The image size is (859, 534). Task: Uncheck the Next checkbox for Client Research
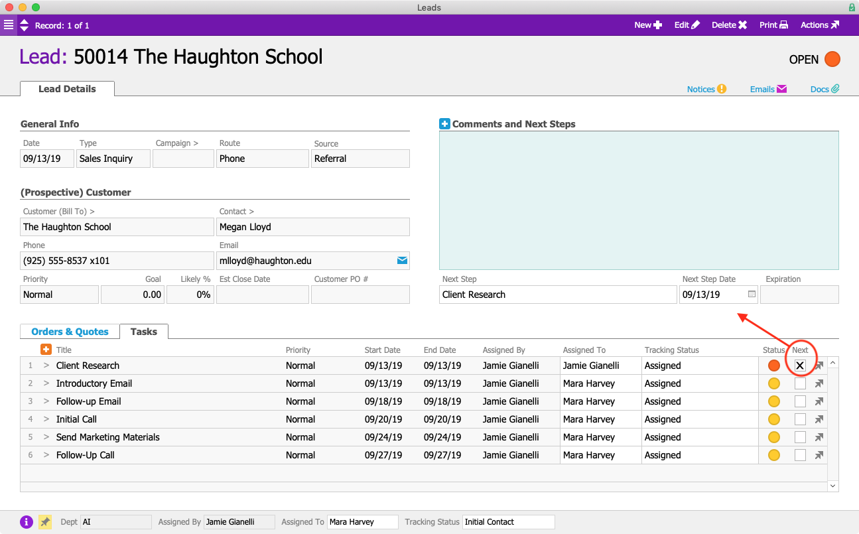pos(800,366)
